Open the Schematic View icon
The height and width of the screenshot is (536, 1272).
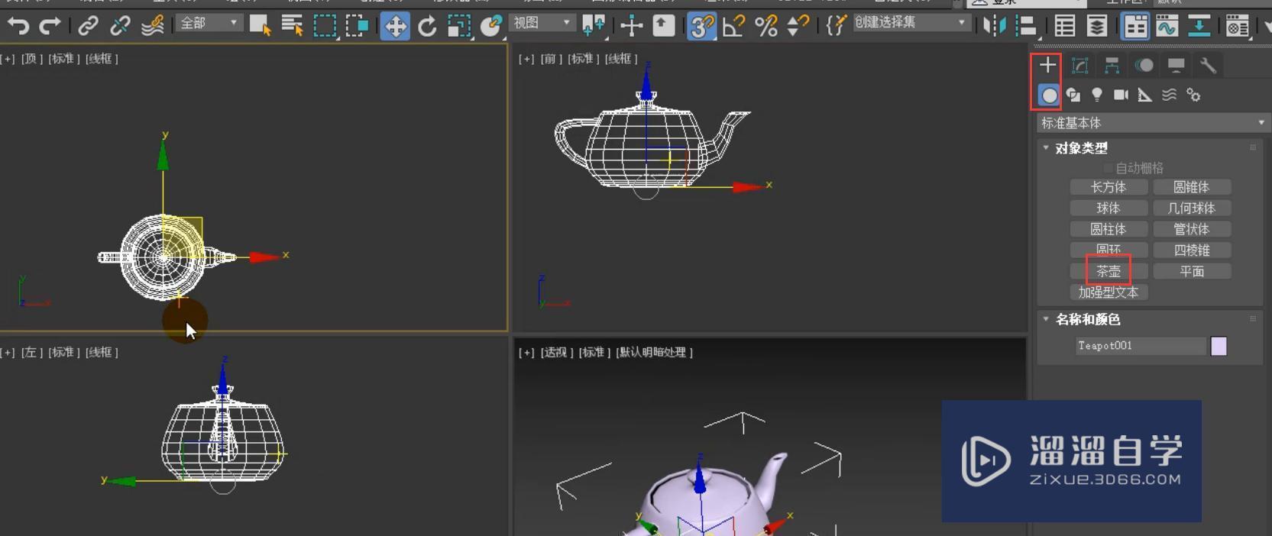(1199, 26)
